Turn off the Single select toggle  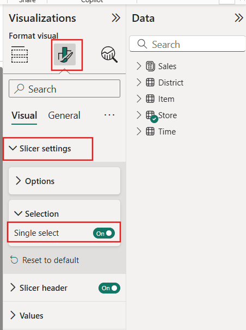(104, 233)
